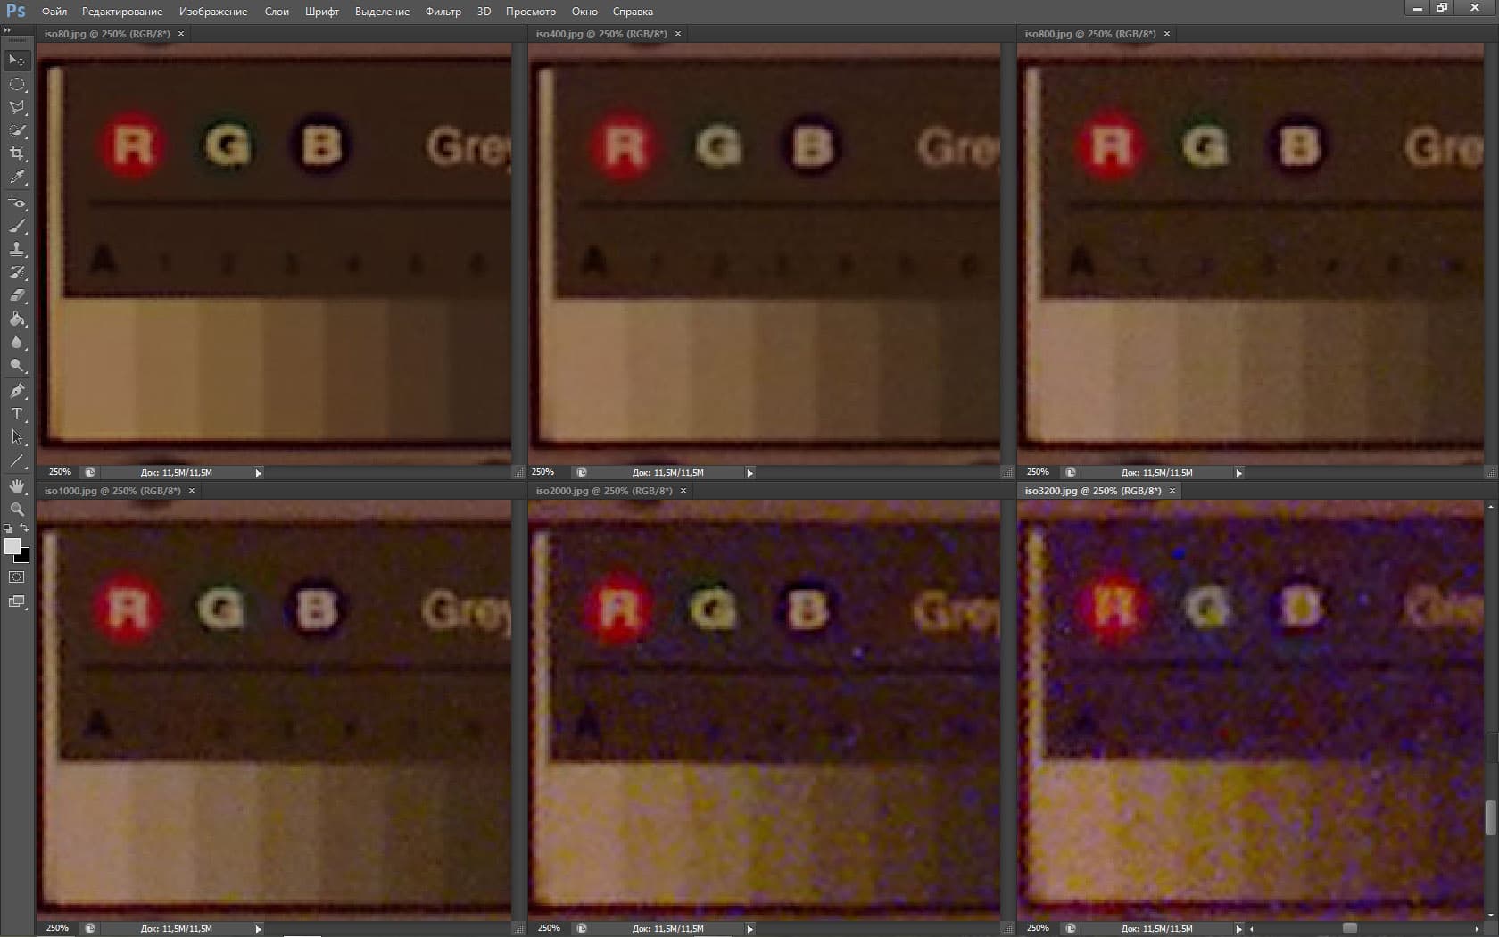The image size is (1499, 937).
Task: Click the zoom percentage field of iso80.jpg
Action: coord(60,472)
